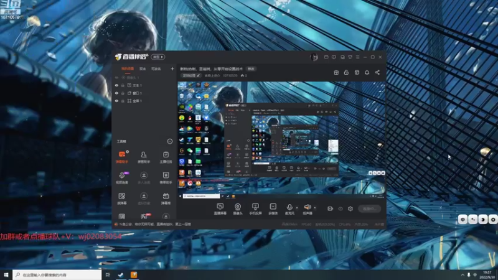This screenshot has width=498, height=280.
Task: Open the 多媒体 source icon
Action: point(273,207)
